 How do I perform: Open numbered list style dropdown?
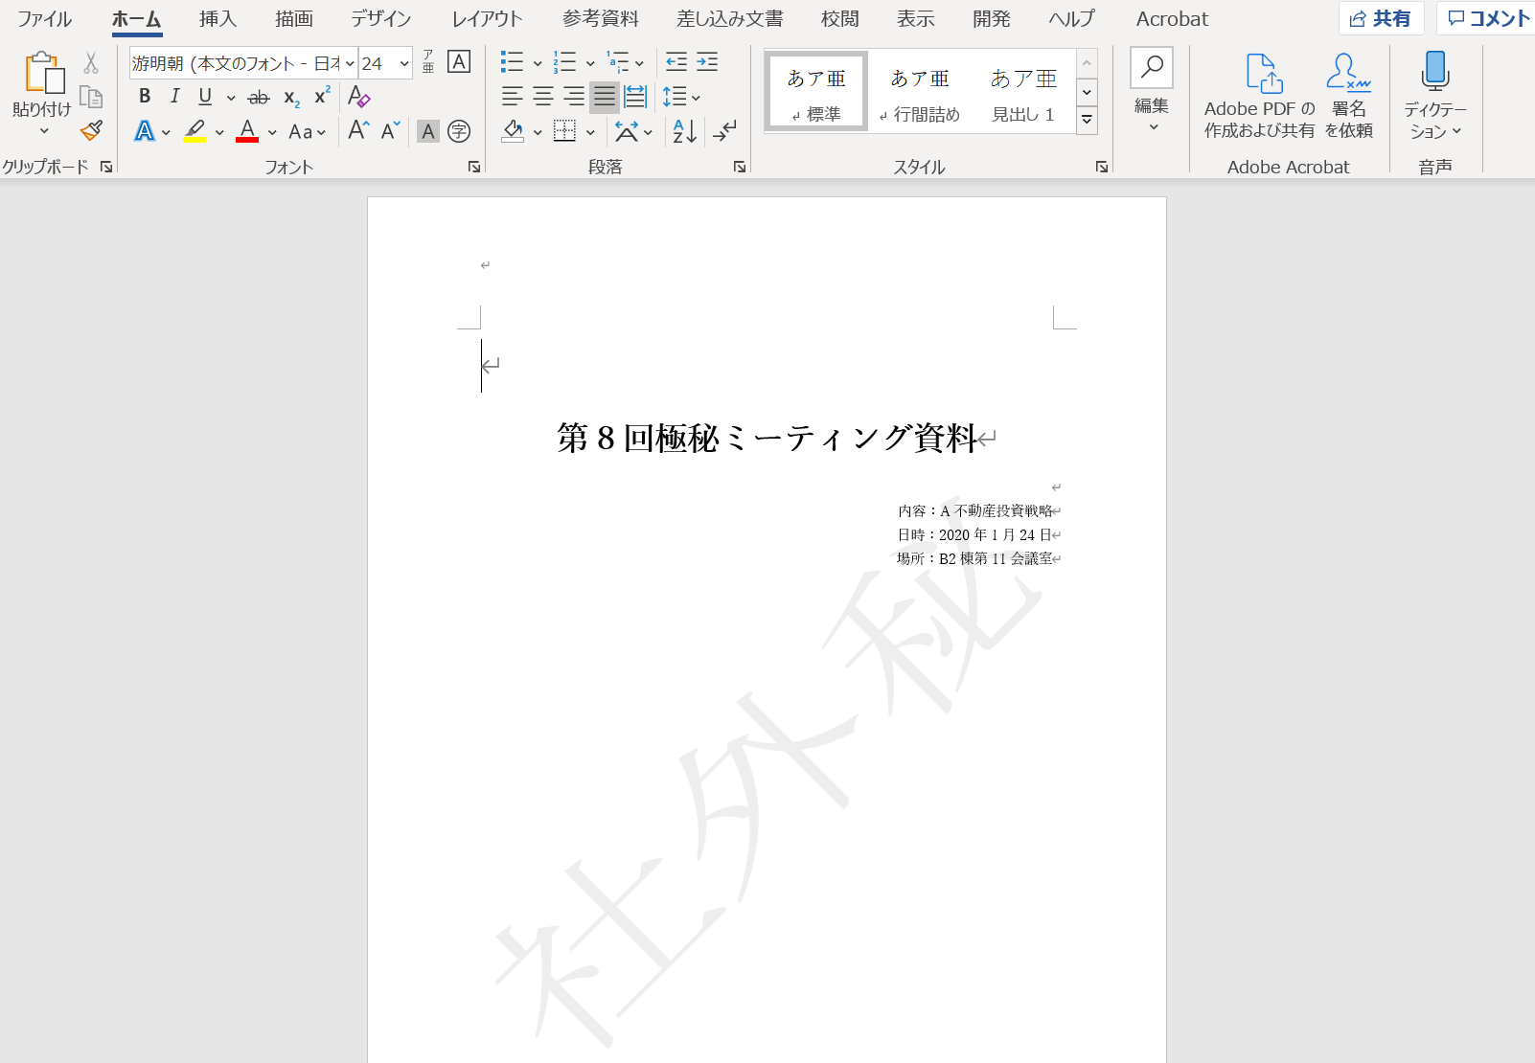click(590, 63)
